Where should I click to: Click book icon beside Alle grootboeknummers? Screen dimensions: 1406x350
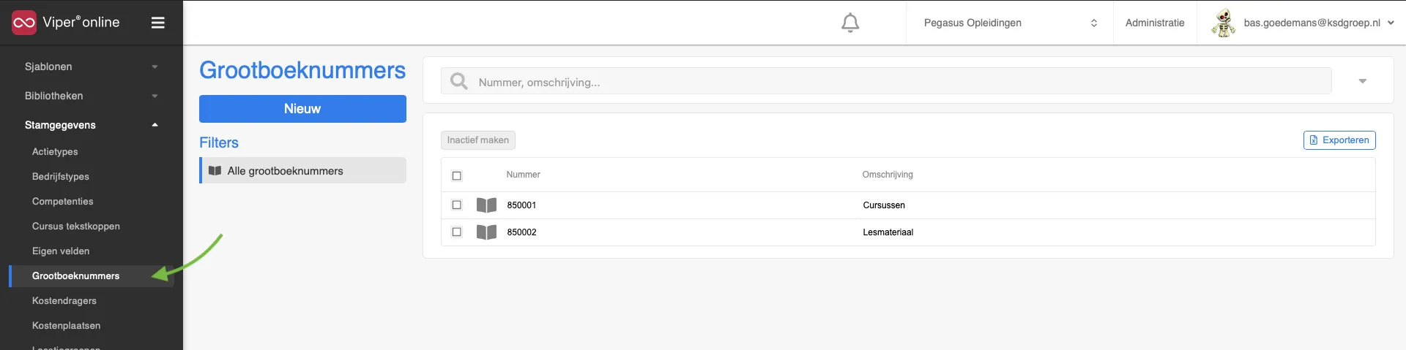tap(215, 171)
